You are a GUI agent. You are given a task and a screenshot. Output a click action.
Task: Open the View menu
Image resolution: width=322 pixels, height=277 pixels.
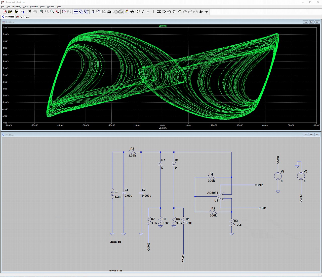(25, 7)
